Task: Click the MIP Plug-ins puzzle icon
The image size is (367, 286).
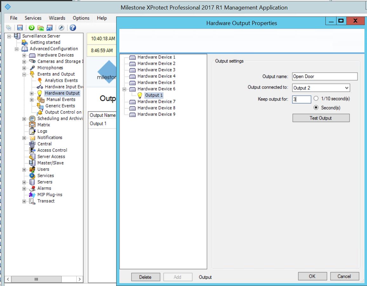Action: click(32, 195)
